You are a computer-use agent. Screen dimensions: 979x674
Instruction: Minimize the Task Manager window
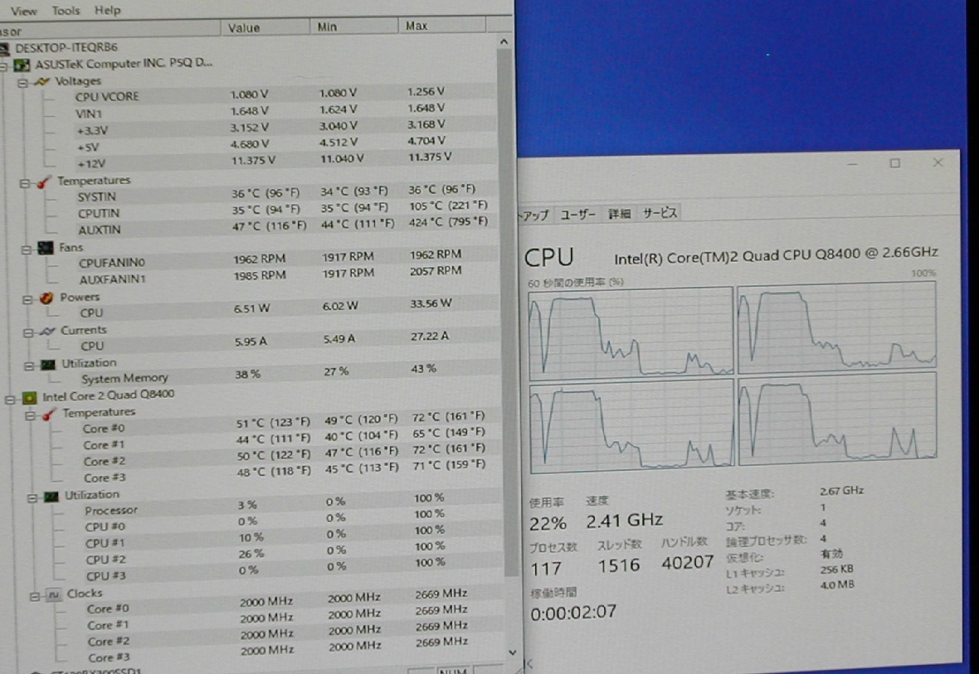[852, 163]
